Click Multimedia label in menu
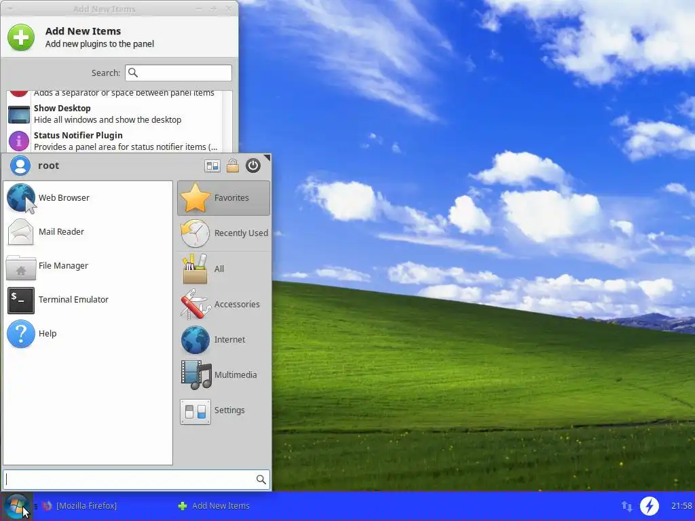Viewport: 695px width, 521px height. click(x=236, y=374)
